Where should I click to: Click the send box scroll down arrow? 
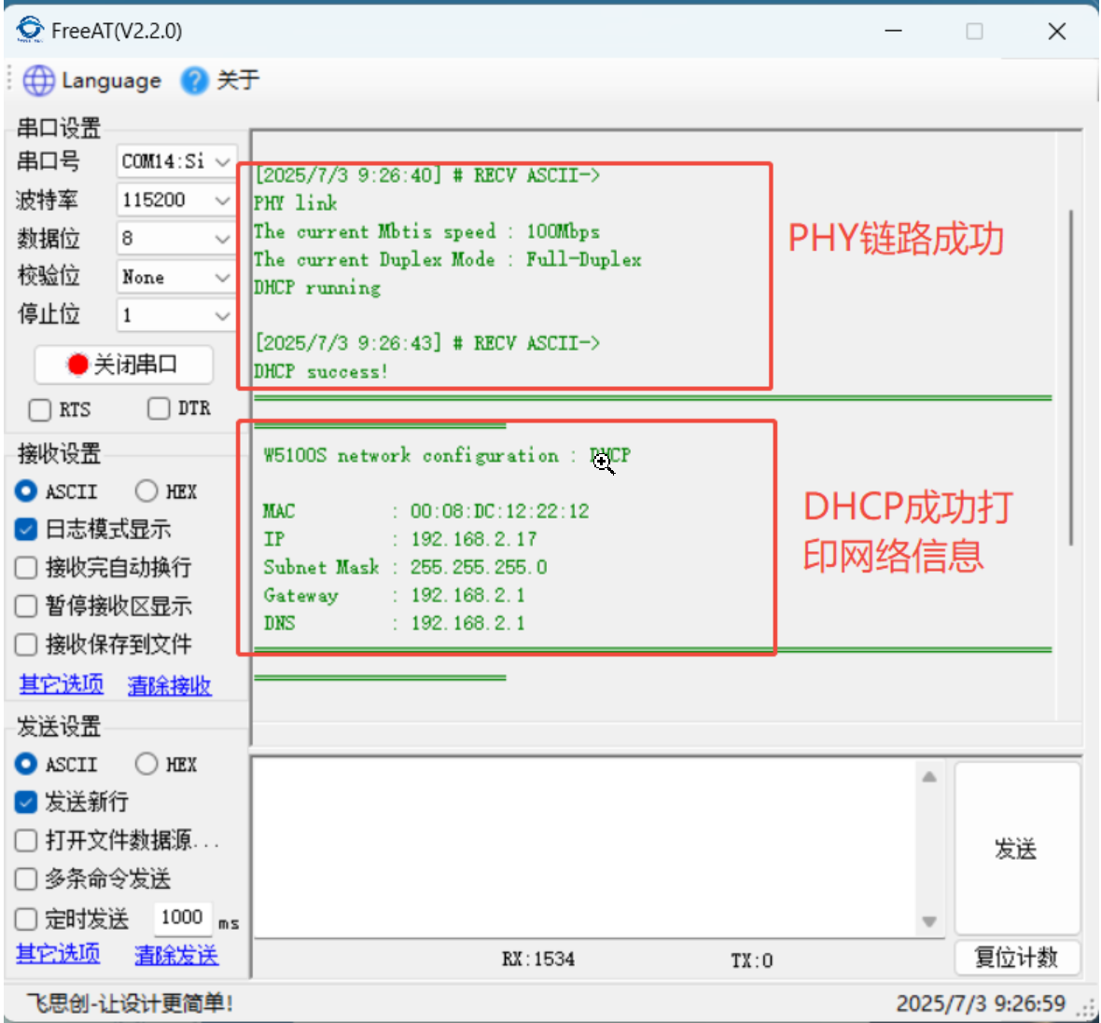(x=929, y=921)
